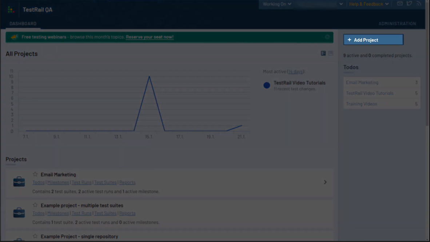Open the Help & Feedback dropdown
This screenshot has width=430, height=242.
tap(369, 4)
